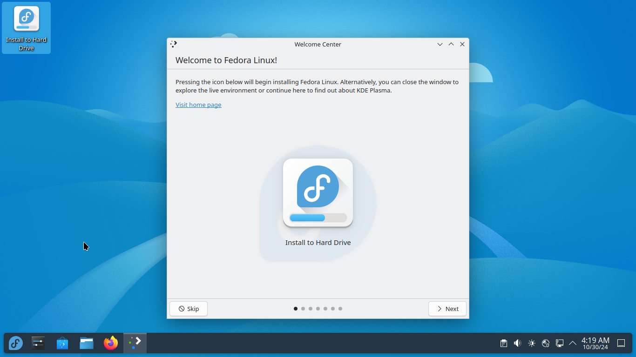Open the brightness tray icon
636x357 pixels.
[532, 344]
